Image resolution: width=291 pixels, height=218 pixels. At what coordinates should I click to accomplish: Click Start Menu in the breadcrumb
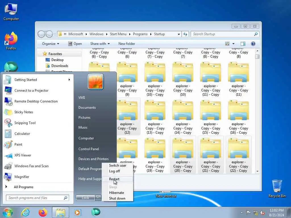point(118,34)
